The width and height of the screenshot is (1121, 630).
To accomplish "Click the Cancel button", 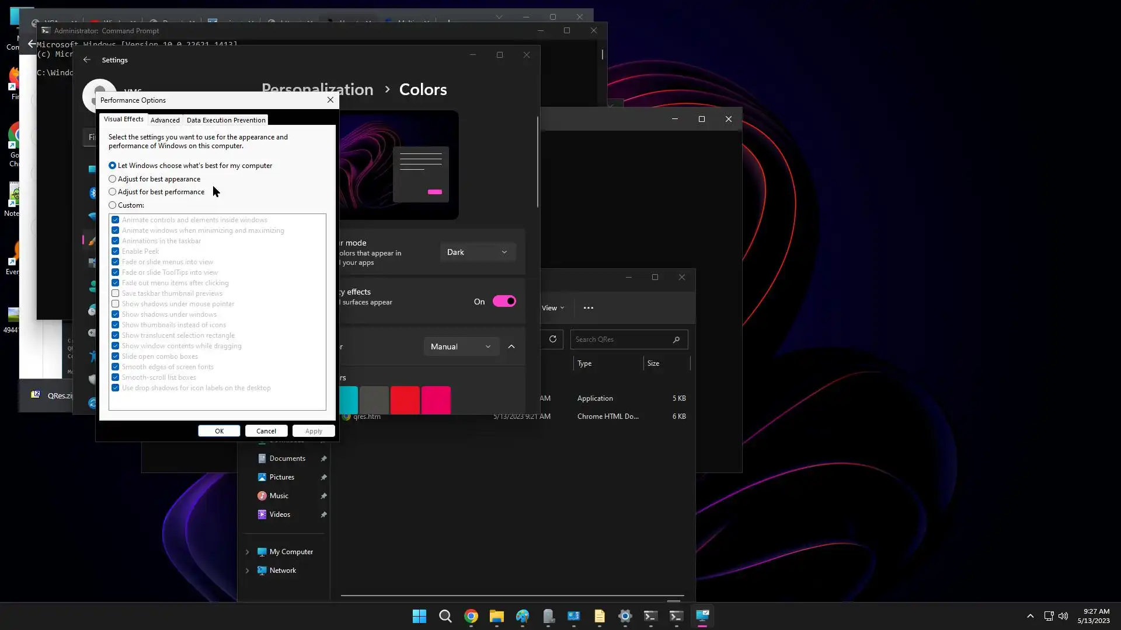I will tap(266, 431).
